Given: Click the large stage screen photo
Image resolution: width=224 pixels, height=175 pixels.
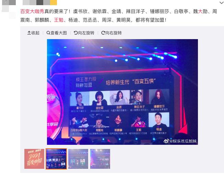Looking at the screenshot, I should pos(122,92).
